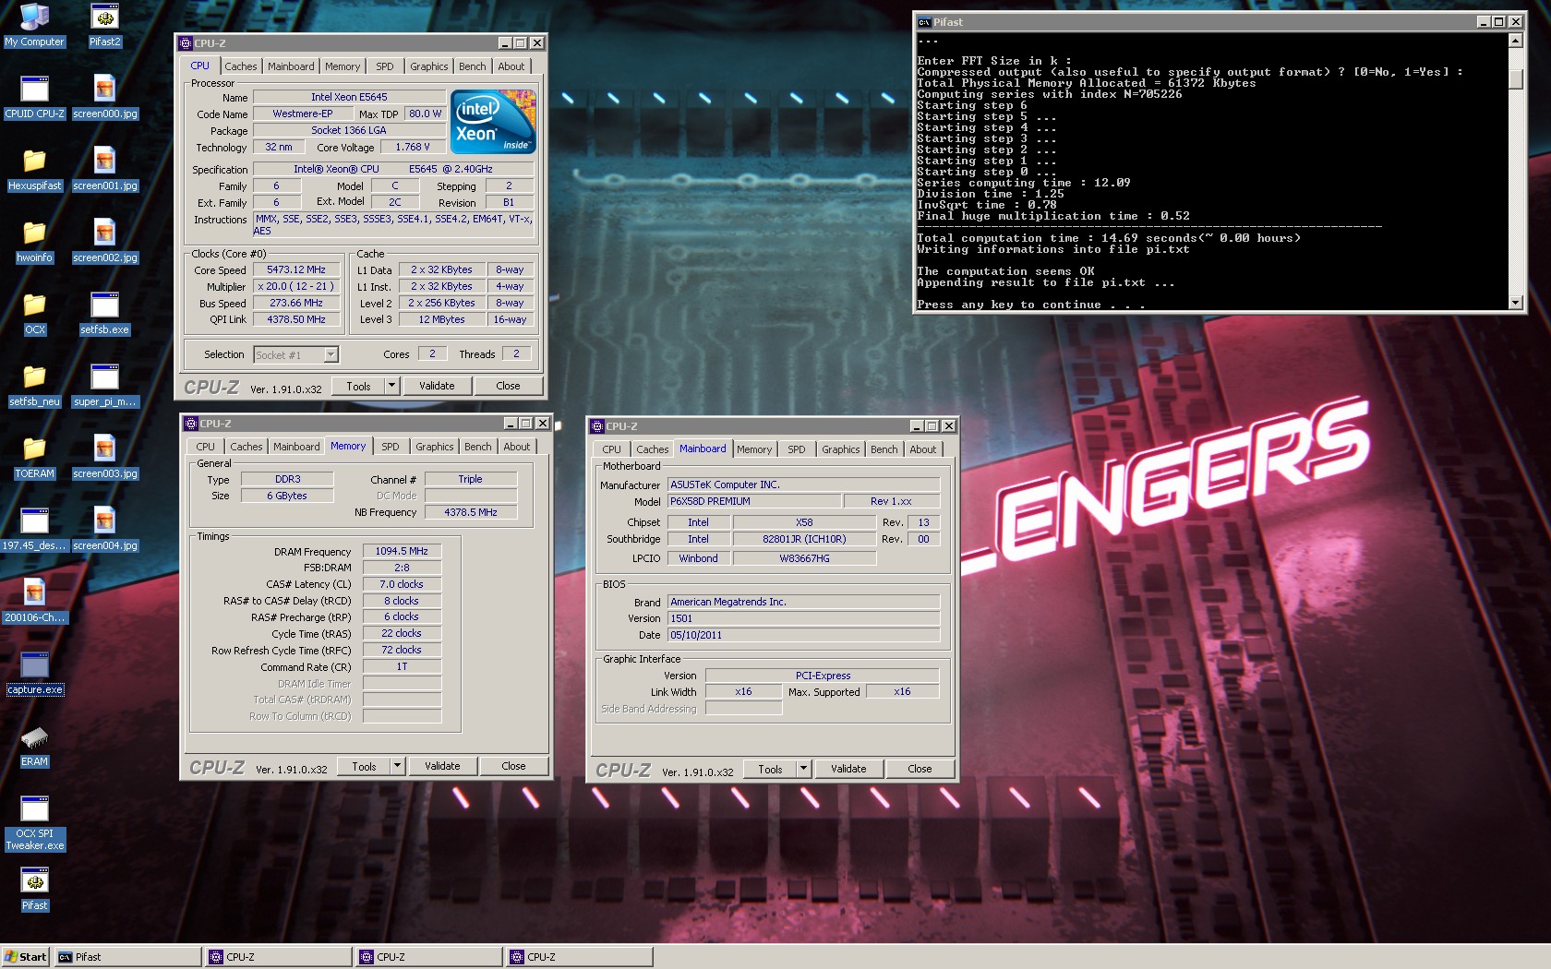Switch to Pifast in the taskbar
1551x969 pixels.
(127, 957)
